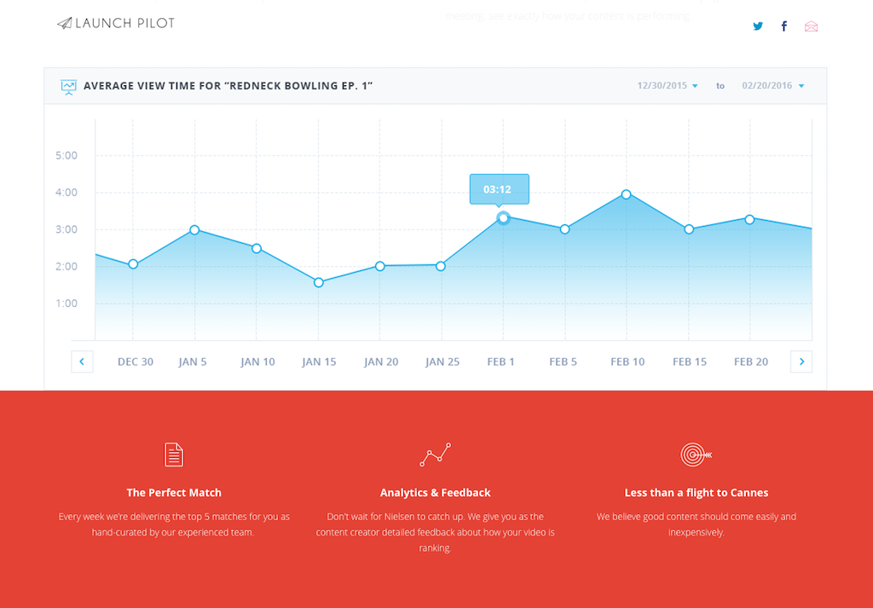Open the Facebook icon link
Viewport: 873px width, 608px height.
[784, 26]
